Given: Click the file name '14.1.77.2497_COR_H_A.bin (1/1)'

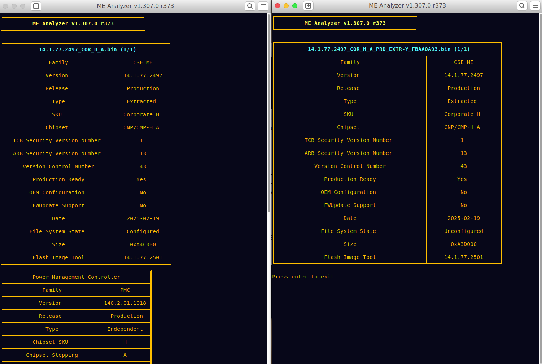Looking at the screenshot, I should 87,49.
